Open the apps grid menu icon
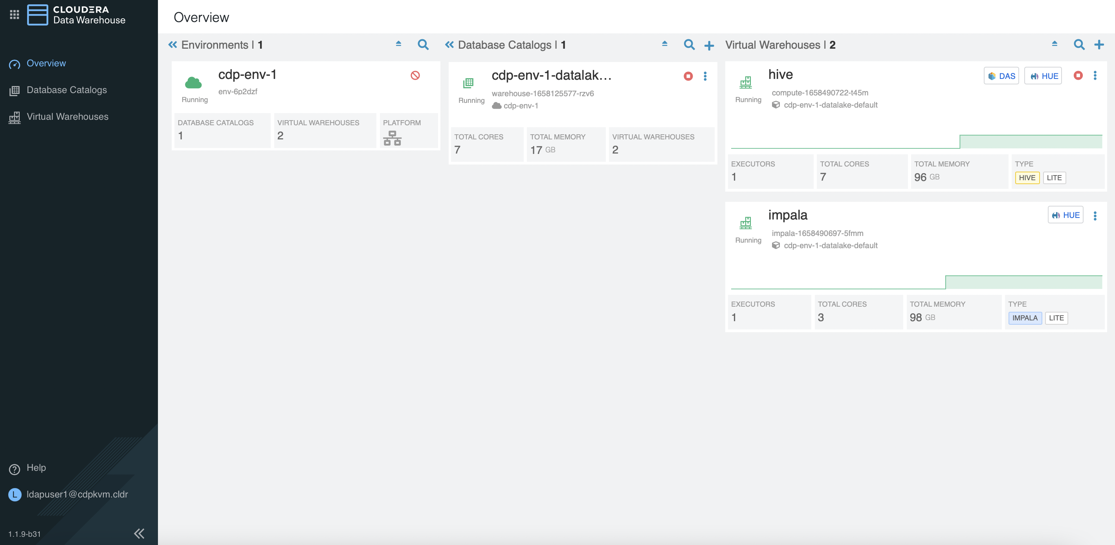This screenshot has height=545, width=1115. click(14, 15)
